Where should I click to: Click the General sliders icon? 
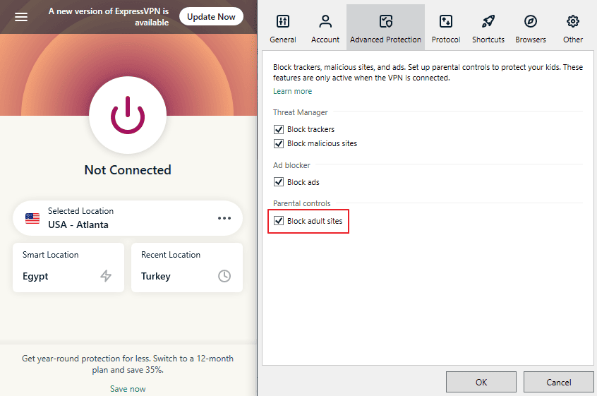(283, 21)
